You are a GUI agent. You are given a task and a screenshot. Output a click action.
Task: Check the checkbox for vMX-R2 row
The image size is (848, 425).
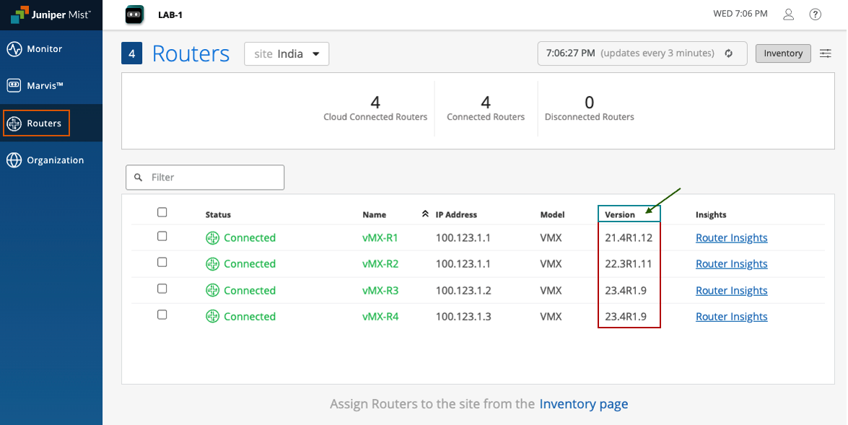[x=162, y=263]
